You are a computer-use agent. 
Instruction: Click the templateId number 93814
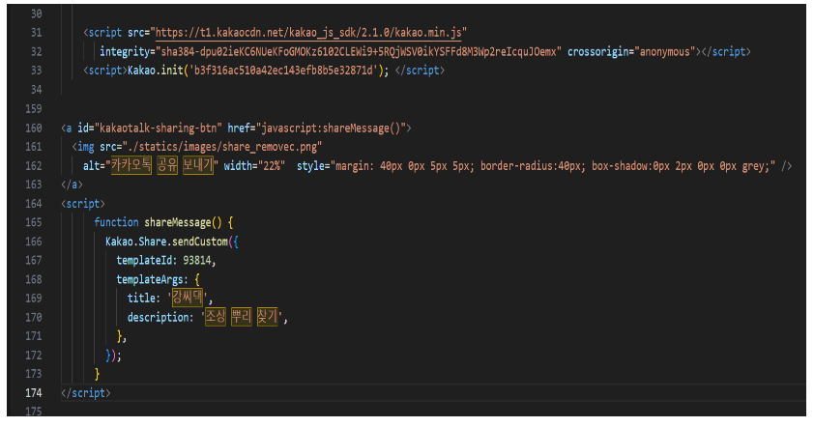point(200,260)
